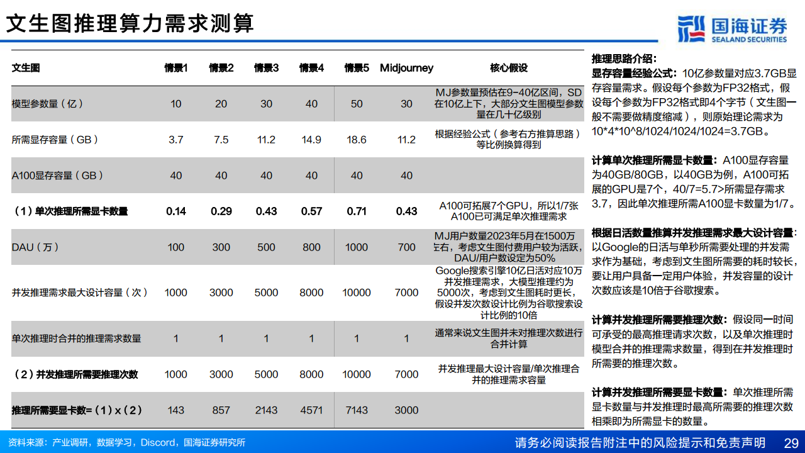The image size is (805, 453).
Task: Click the assumption text A100可拓展7个GPU
Action: [x=509, y=211]
